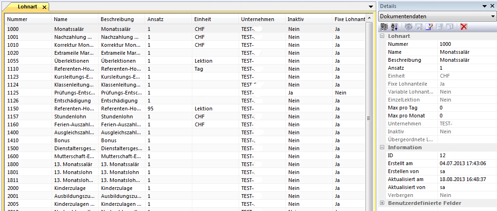
Task: Expand the Benutzerdefinierte Felder group
Action: click(x=382, y=203)
